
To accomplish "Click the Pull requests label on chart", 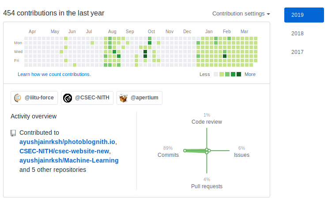I will 207,186.
